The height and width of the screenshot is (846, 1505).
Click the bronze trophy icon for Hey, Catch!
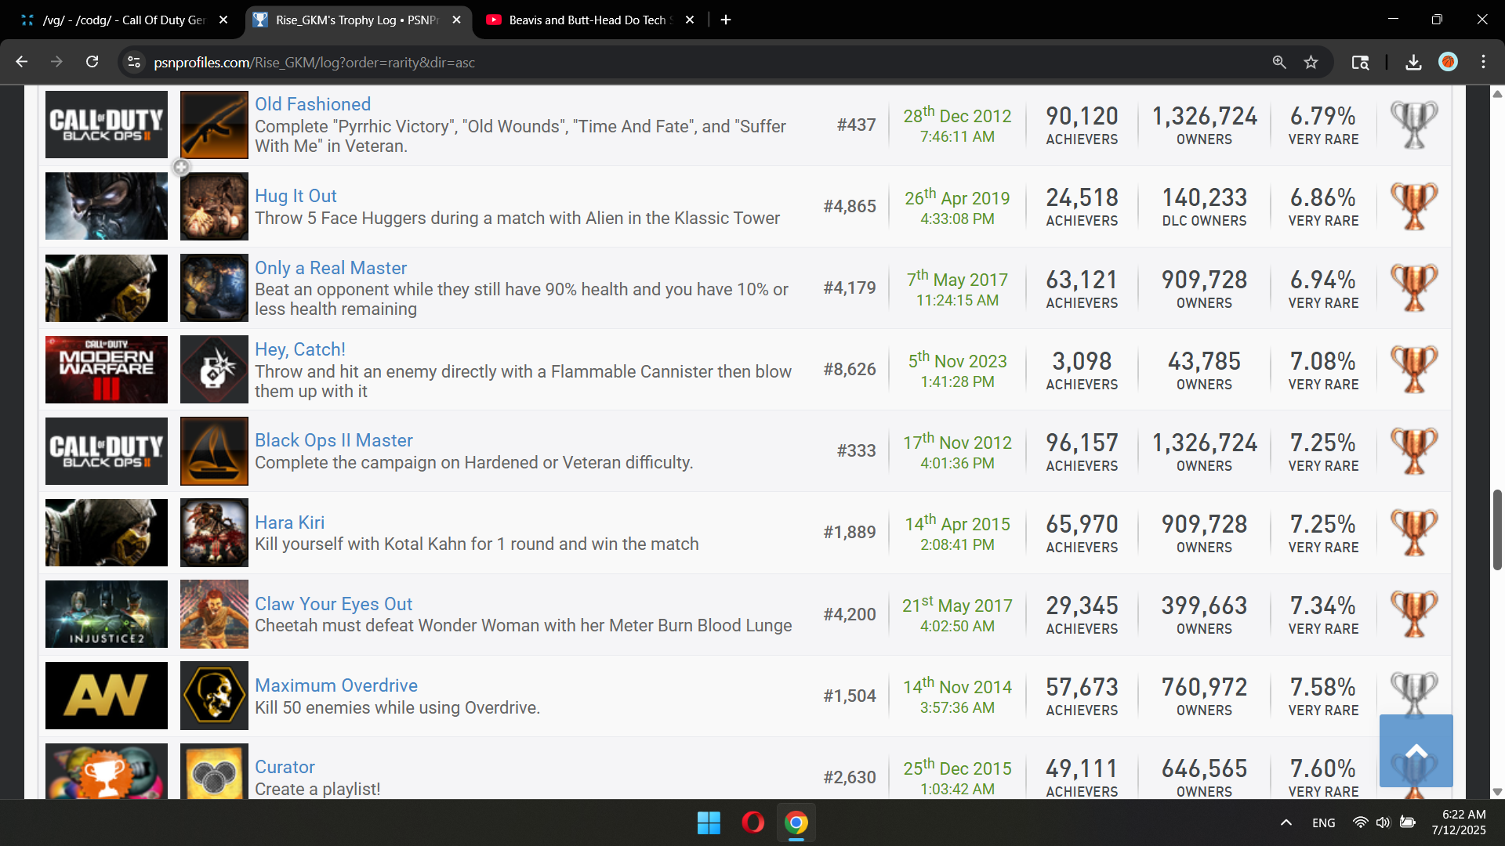[x=1414, y=369]
